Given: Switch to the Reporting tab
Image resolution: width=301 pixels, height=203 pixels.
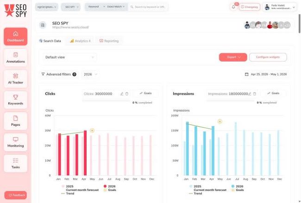Looking at the screenshot, I should (109, 41).
